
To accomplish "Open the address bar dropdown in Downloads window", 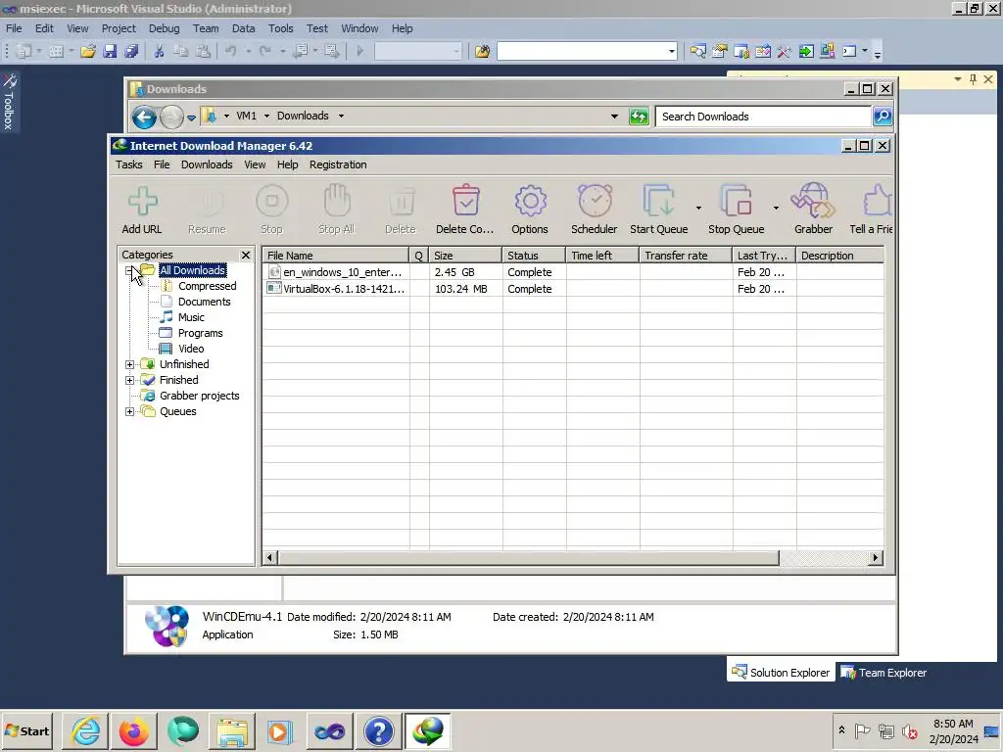I will click(x=614, y=117).
